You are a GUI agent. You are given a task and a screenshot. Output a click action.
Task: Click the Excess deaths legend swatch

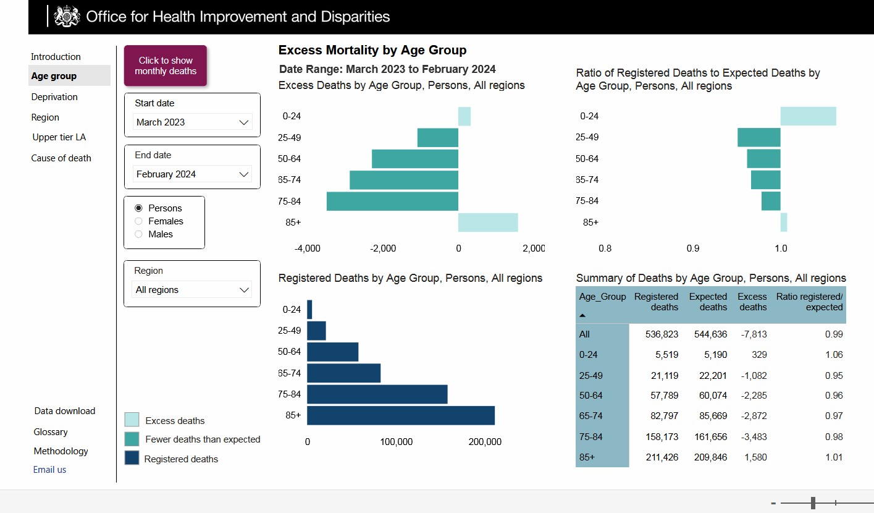coord(132,420)
